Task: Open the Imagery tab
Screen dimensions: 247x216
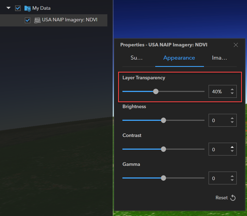Action: click(220, 58)
